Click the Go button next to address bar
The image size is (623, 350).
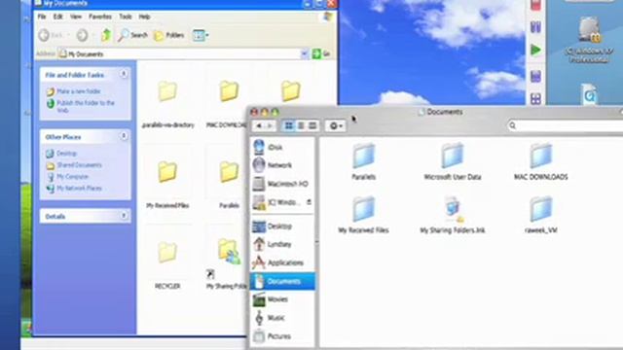tap(321, 53)
